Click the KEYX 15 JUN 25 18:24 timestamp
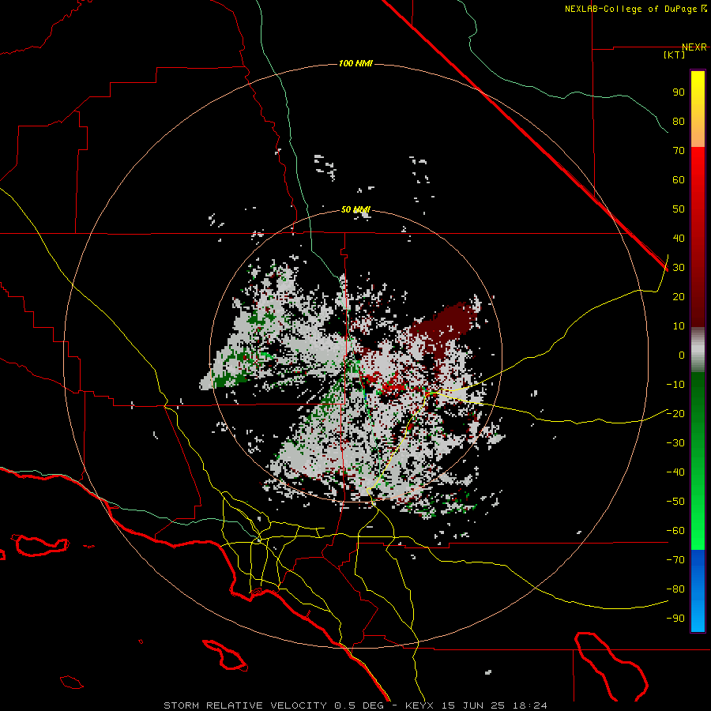Image resolution: width=711 pixels, height=711 pixels. [x=476, y=705]
